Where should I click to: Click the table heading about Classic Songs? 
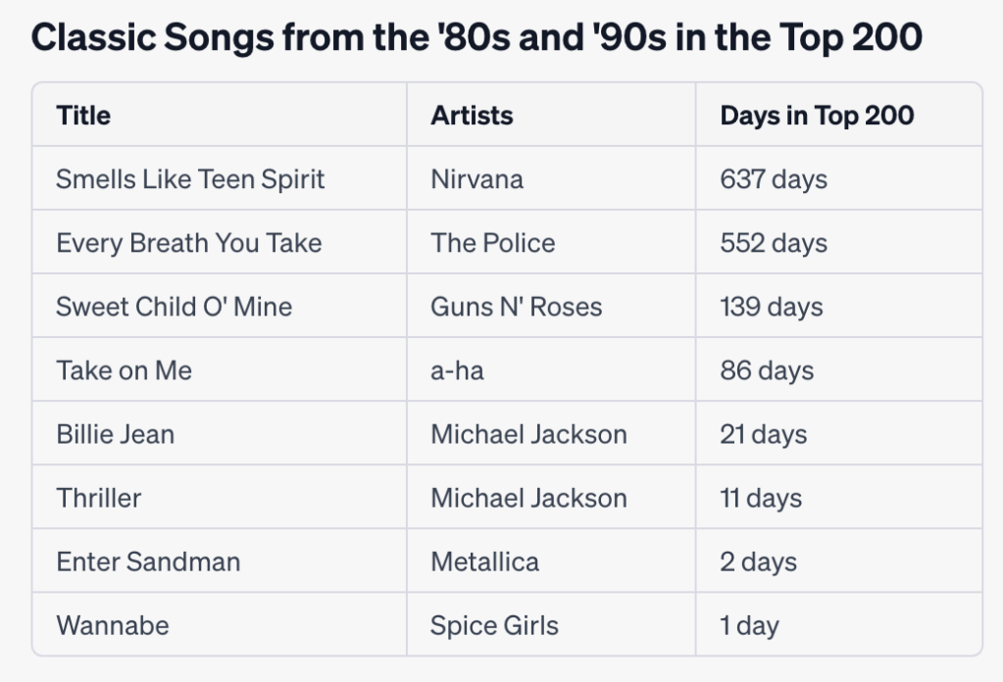coord(476,37)
